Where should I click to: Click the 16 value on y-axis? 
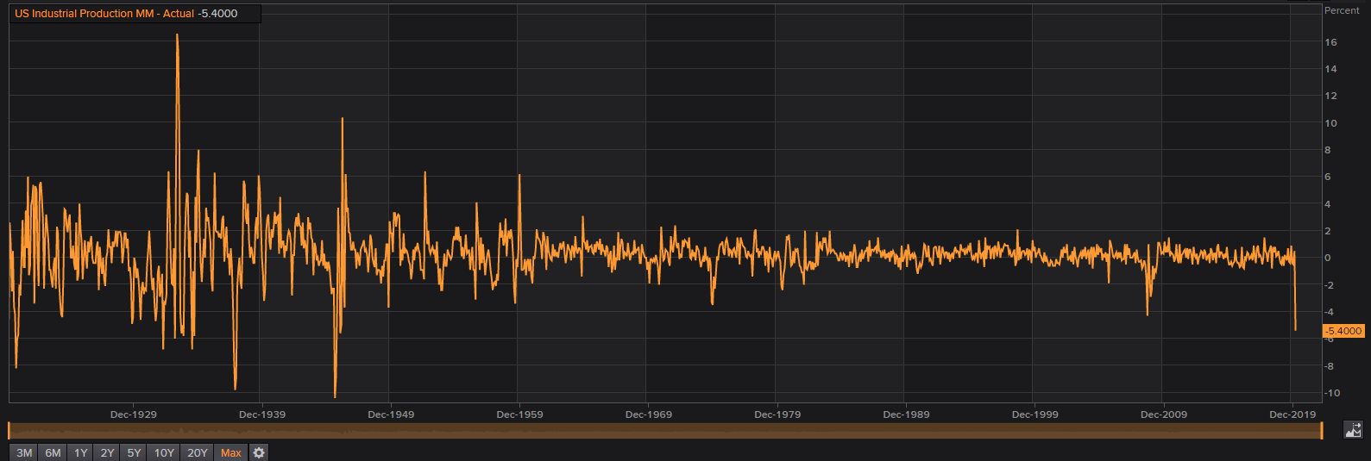point(1331,42)
